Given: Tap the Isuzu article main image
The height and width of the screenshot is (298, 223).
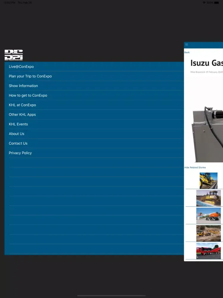Looking at the screenshot, I should tap(207, 134).
